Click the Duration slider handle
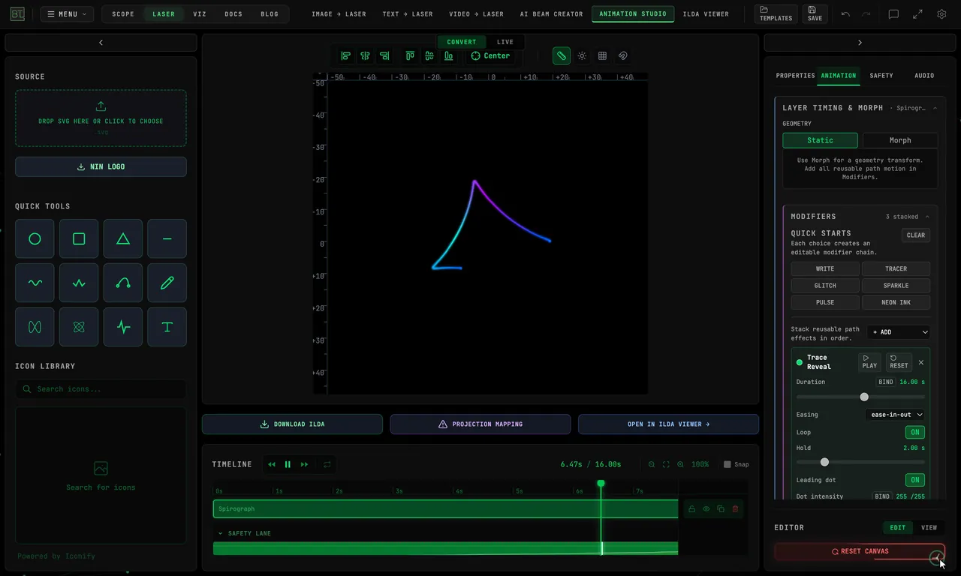 pos(864,397)
